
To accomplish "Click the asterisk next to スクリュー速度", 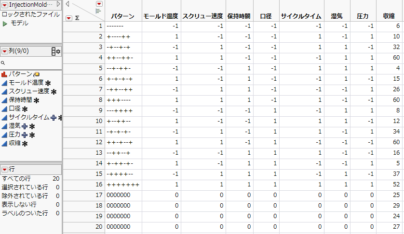I will click(54, 92).
